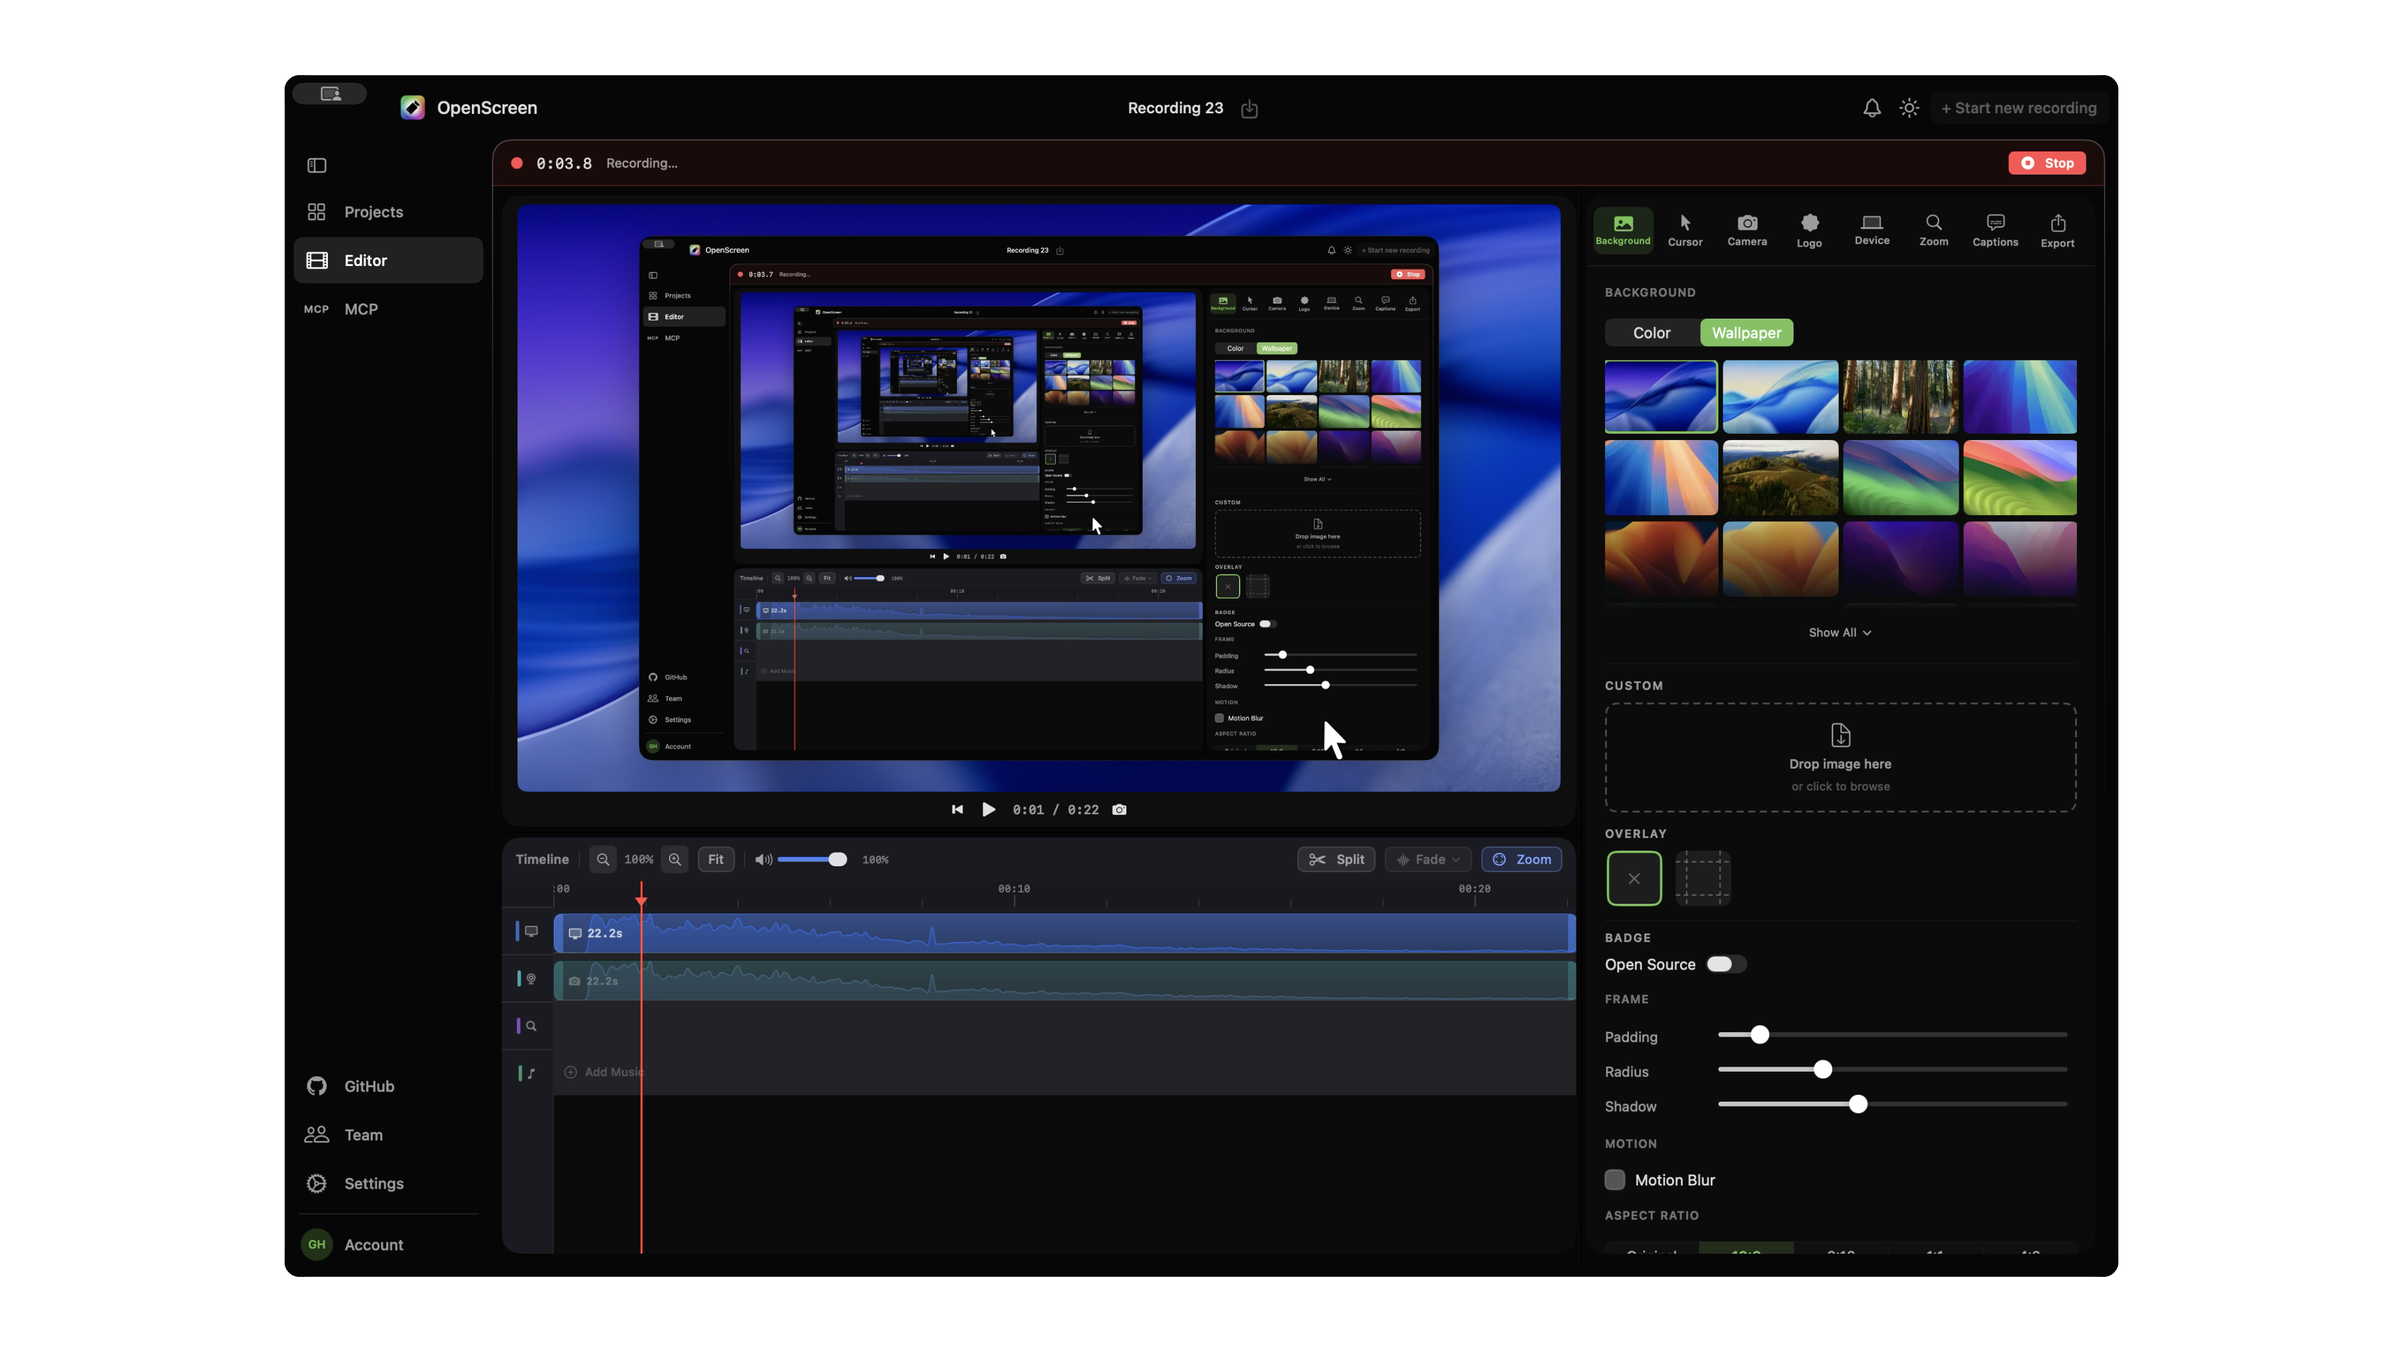Screen dimensions: 2403x1352
Task: Select the 22.2s camera clip
Action: click(1064, 981)
